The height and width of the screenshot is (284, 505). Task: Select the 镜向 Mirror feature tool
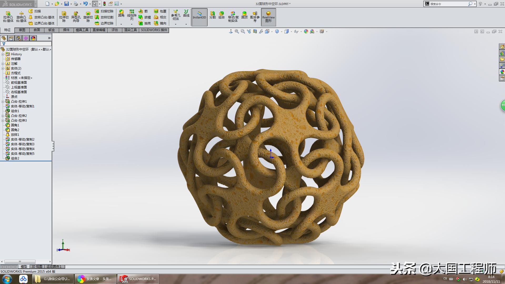click(162, 23)
